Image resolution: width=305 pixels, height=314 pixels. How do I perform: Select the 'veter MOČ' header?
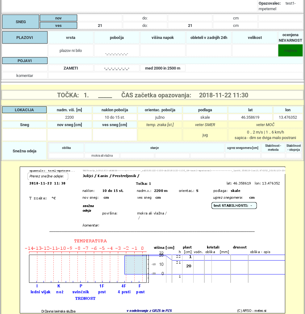pos(265,125)
